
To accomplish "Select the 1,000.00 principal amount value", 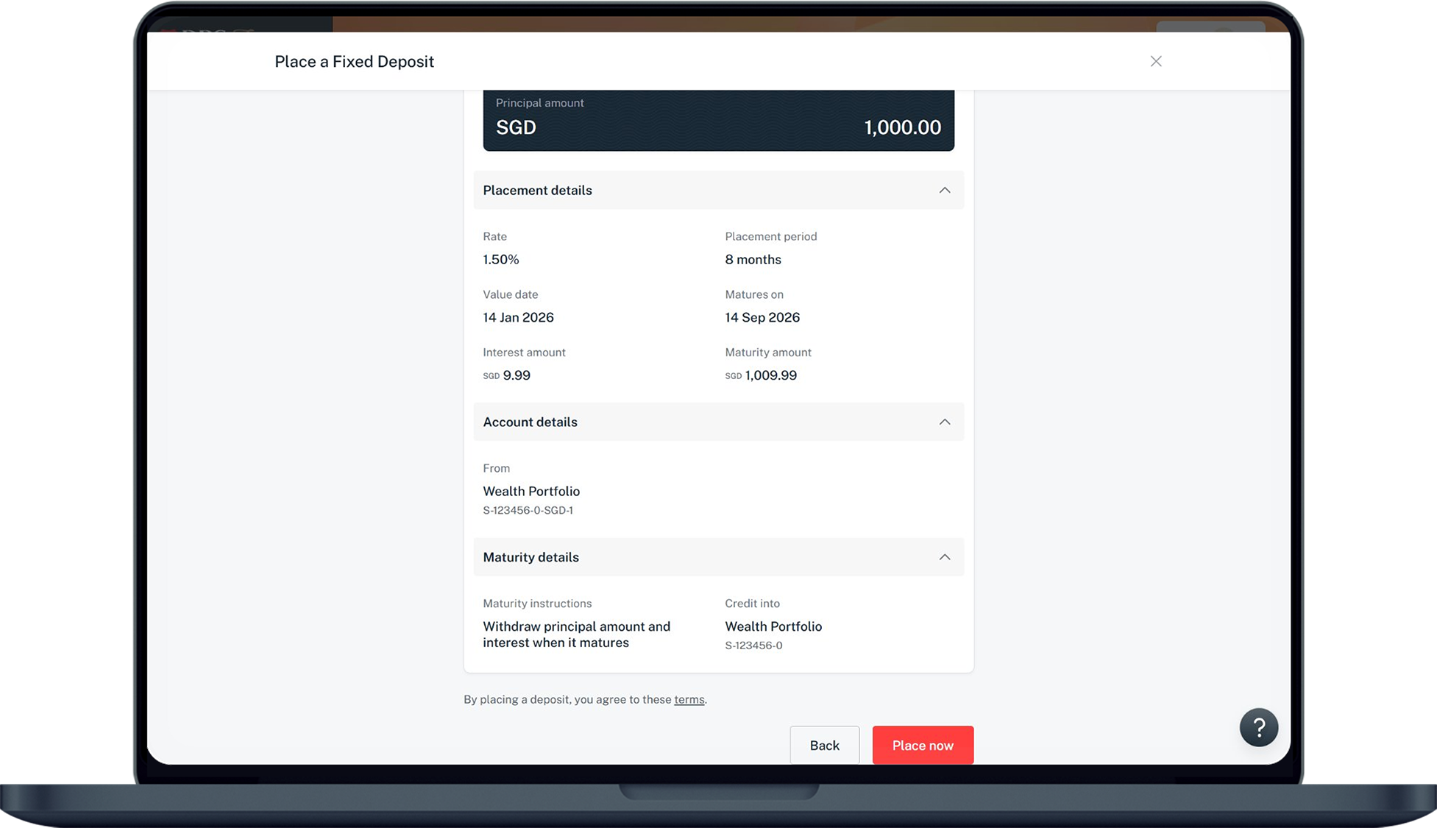I will (x=902, y=127).
